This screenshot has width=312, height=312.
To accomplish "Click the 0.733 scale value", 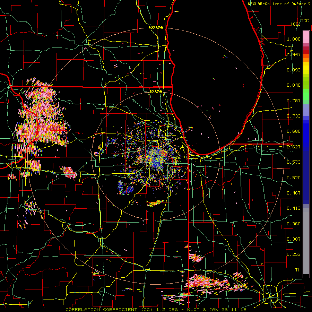I will coord(294,116).
